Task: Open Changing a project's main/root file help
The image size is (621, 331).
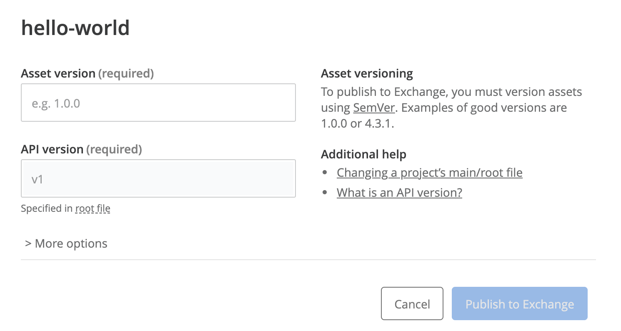Action: tap(429, 172)
